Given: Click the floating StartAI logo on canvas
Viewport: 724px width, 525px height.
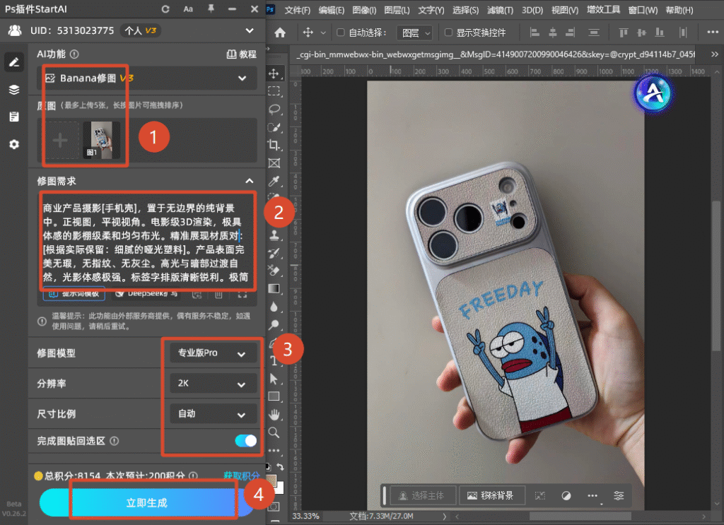Looking at the screenshot, I should click(x=653, y=94).
